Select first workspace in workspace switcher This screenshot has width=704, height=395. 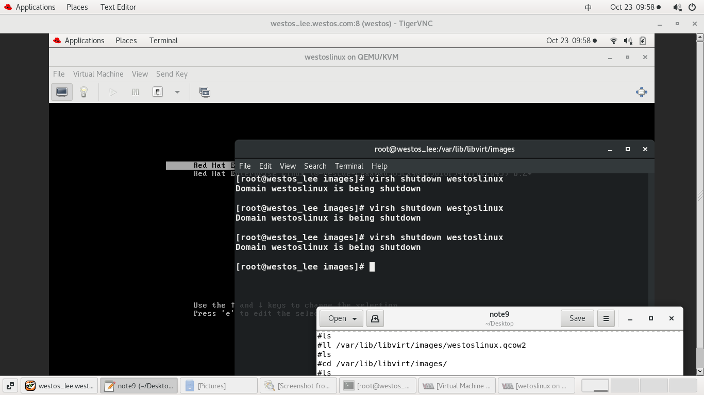[x=595, y=386]
